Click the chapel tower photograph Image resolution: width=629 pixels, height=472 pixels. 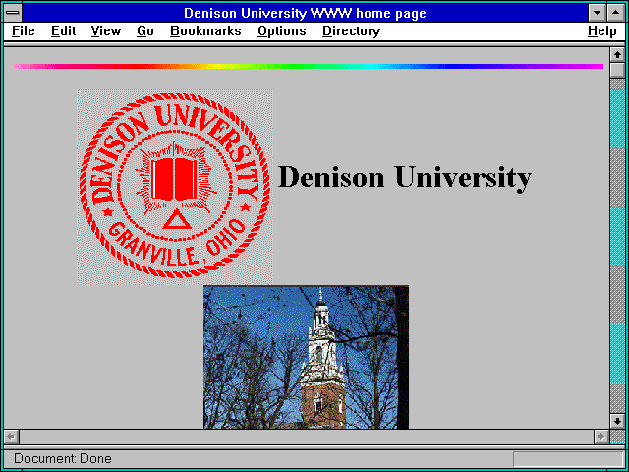306,357
